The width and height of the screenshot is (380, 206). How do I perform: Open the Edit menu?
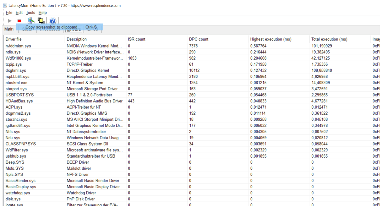coord(19,12)
